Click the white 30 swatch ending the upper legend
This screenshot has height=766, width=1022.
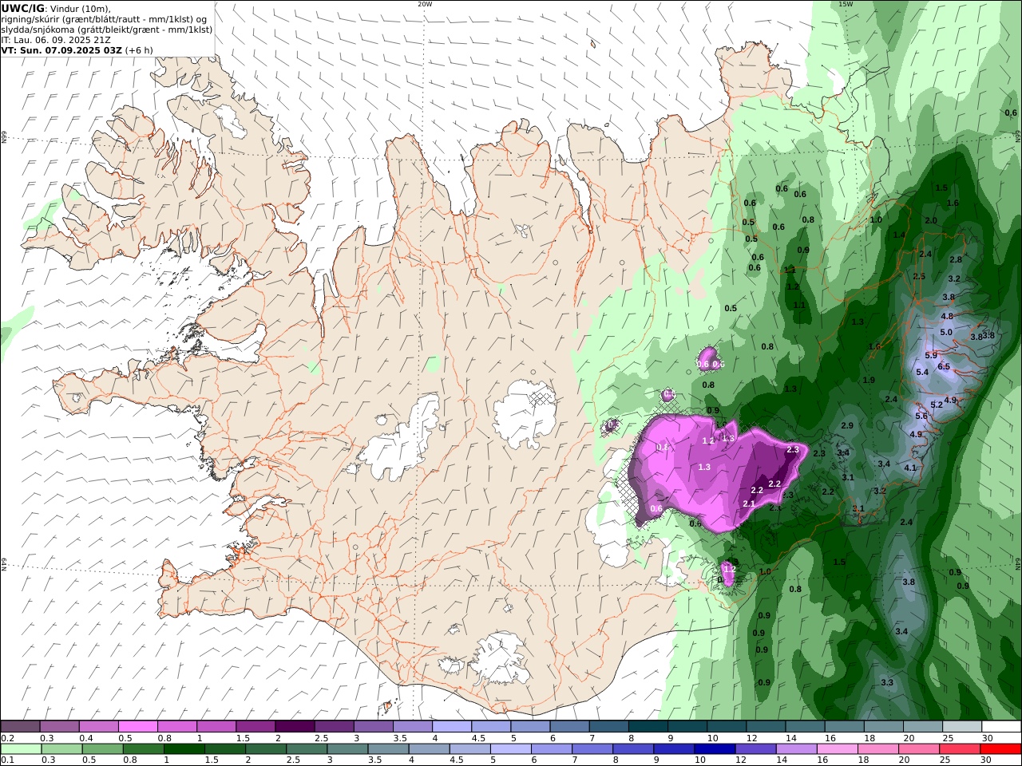(1000, 727)
